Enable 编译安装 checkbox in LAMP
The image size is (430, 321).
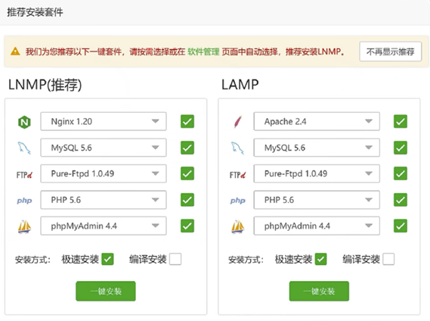coord(388,259)
